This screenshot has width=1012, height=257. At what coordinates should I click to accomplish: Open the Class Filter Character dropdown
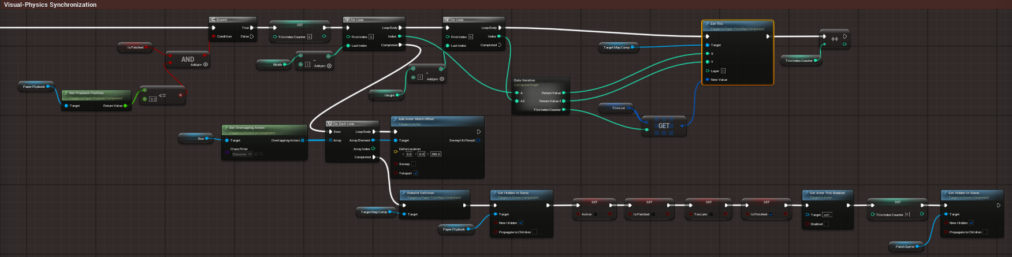pos(241,154)
